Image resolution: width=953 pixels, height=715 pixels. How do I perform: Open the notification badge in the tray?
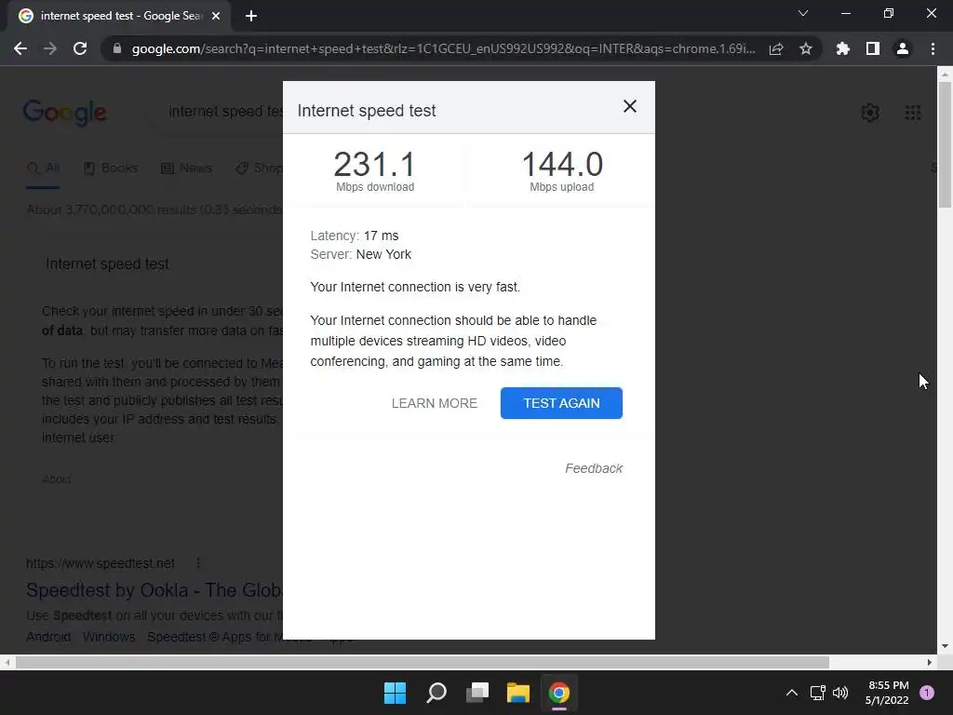click(x=927, y=693)
